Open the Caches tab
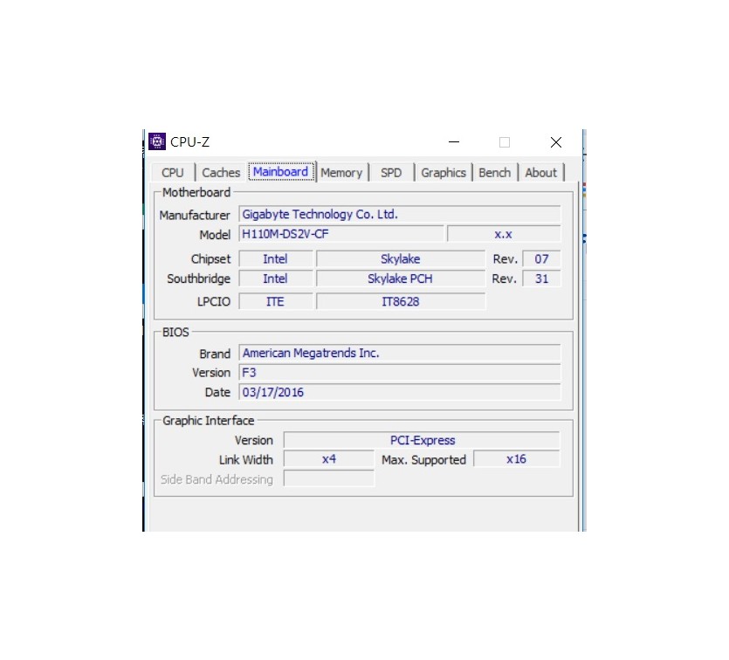Viewport: 729px width, 660px height. [221, 173]
